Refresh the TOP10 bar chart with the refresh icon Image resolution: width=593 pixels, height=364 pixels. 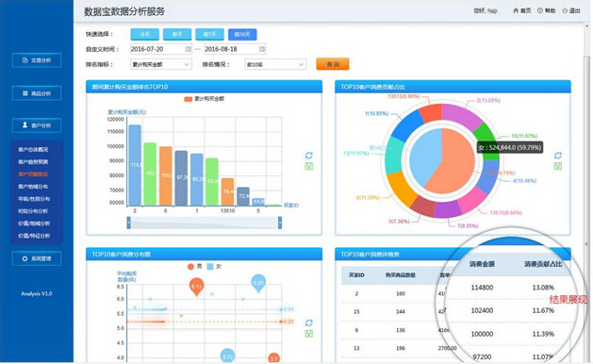coord(309,156)
